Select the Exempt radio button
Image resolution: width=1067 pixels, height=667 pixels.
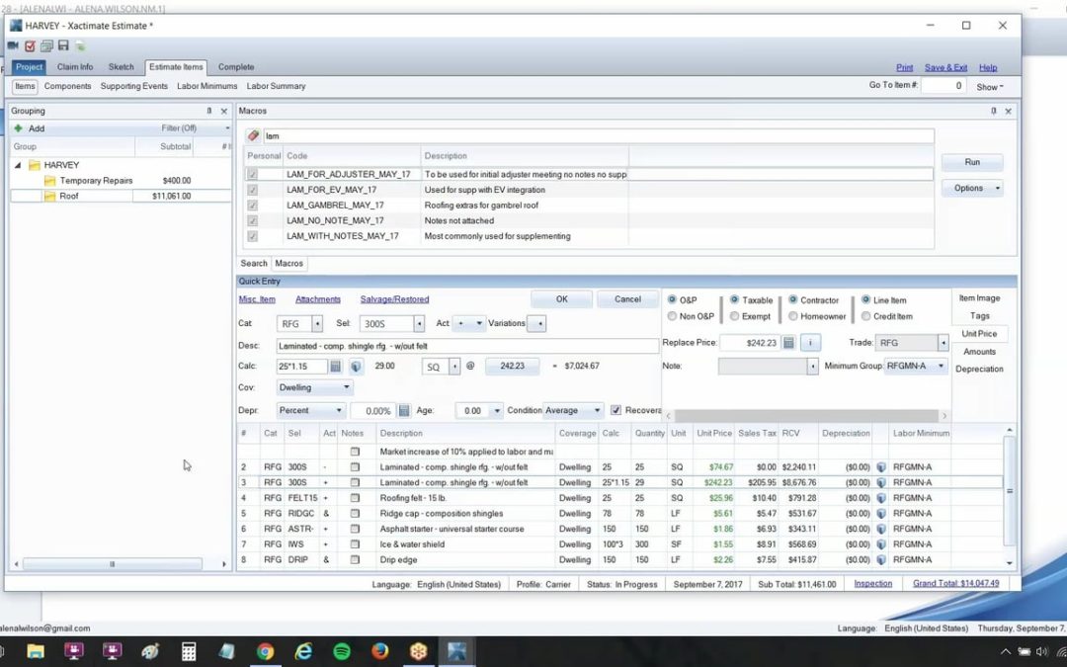point(734,316)
